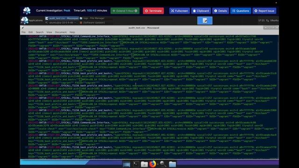This screenshot has height=168, width=299.
Task: Switch to audit_test.csv Mousepad taskbar item
Action: (62, 18)
